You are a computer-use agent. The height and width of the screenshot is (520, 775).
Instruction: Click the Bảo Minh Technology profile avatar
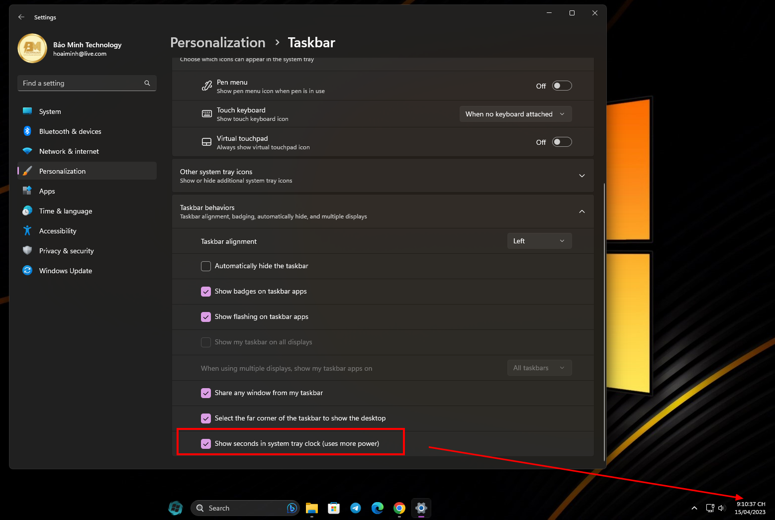pos(32,48)
